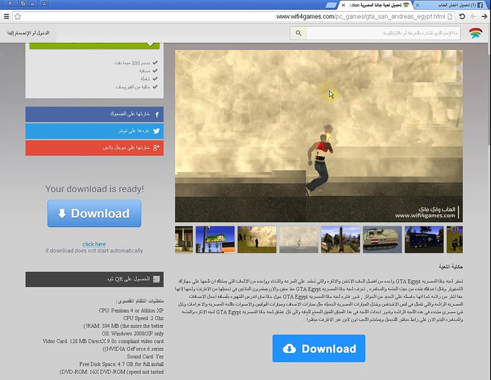Viewport: 491px width, 380px height.
Task: Click the search magnifier button
Action: (x=298, y=33)
